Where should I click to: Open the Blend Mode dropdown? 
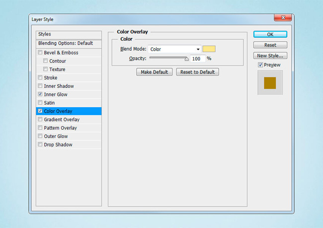[x=174, y=49]
